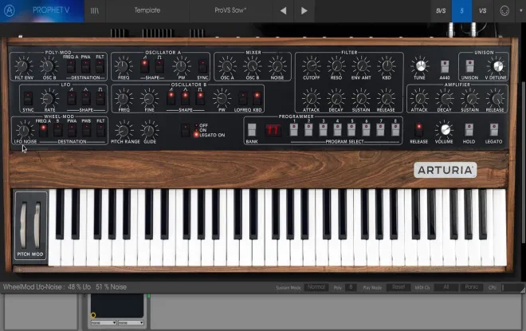526x331 pixels.
Task: Toggle Oscillator B triangle shape switch
Action: tap(185, 99)
